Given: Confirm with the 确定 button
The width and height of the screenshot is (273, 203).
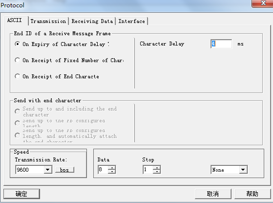Looking at the screenshot, I should (x=21, y=194).
